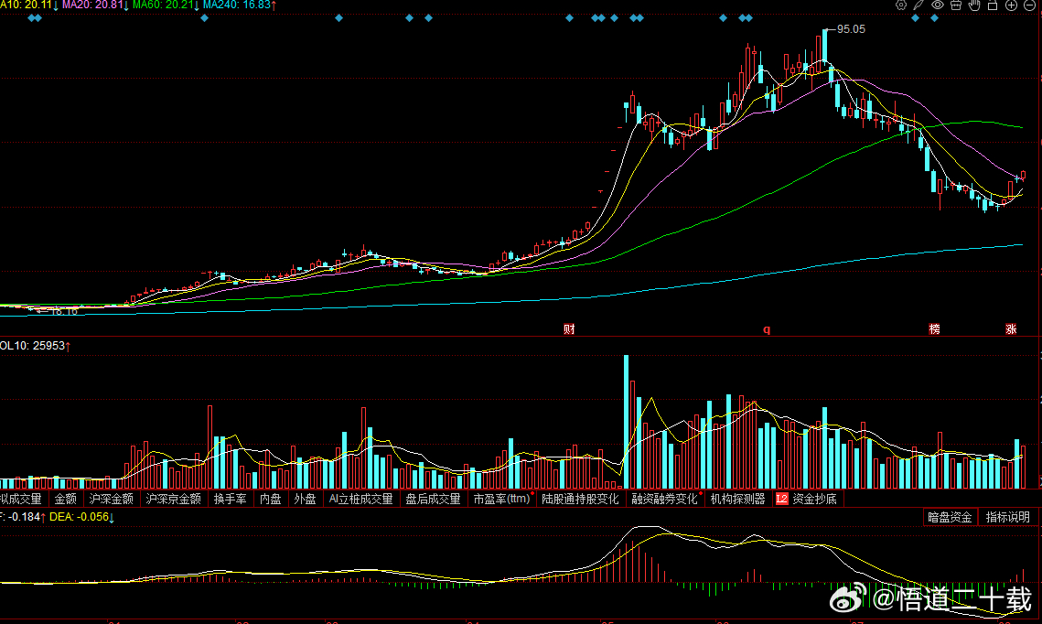Image resolution: width=1042 pixels, height=624 pixels.
Task: Switch to 金额 indicator tab
Action: (x=65, y=499)
